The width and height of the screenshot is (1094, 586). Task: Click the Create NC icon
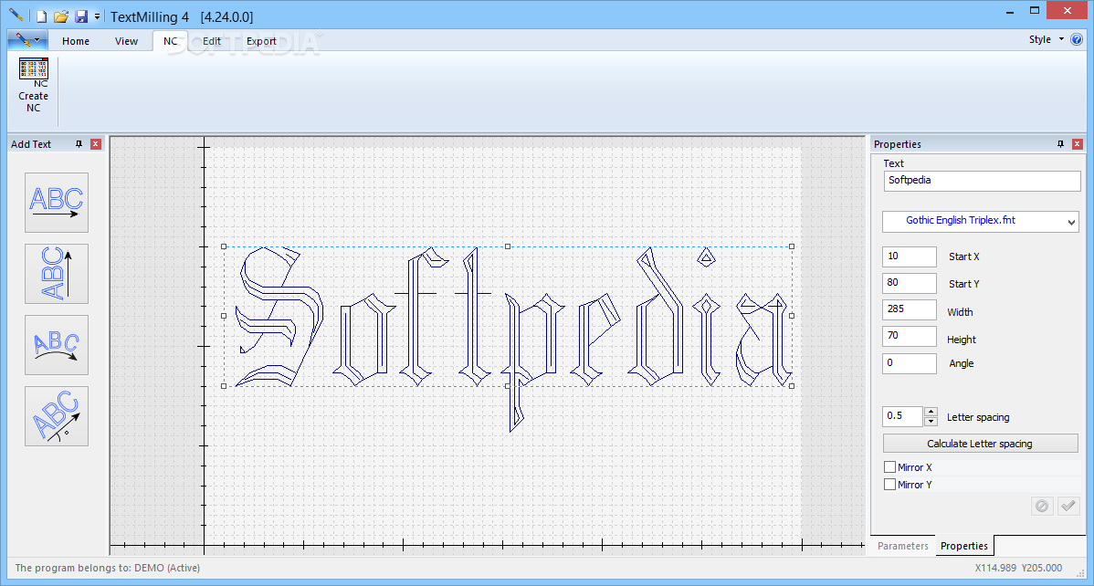(x=34, y=85)
